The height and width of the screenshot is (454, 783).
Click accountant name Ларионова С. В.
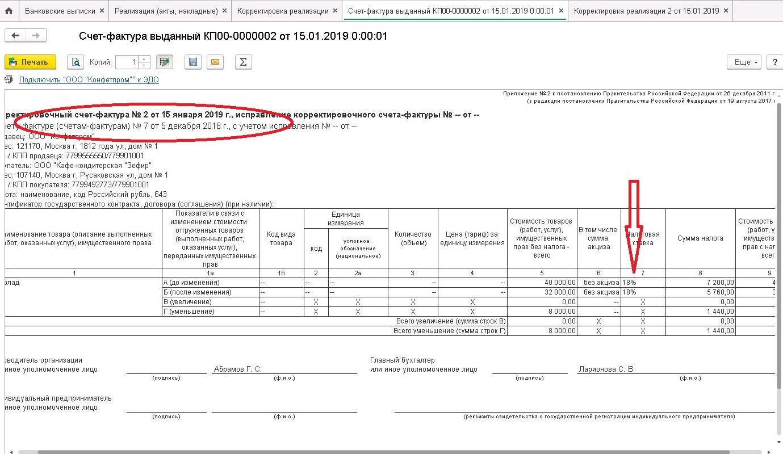point(606,369)
